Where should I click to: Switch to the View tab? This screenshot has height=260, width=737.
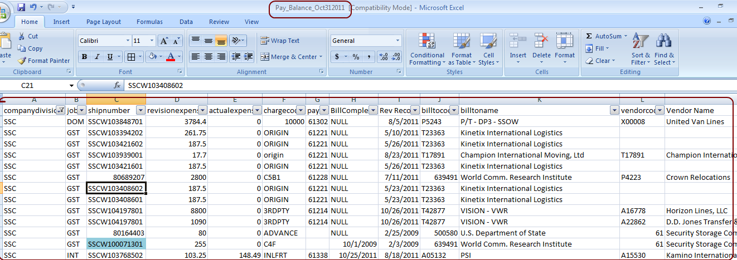tap(252, 22)
